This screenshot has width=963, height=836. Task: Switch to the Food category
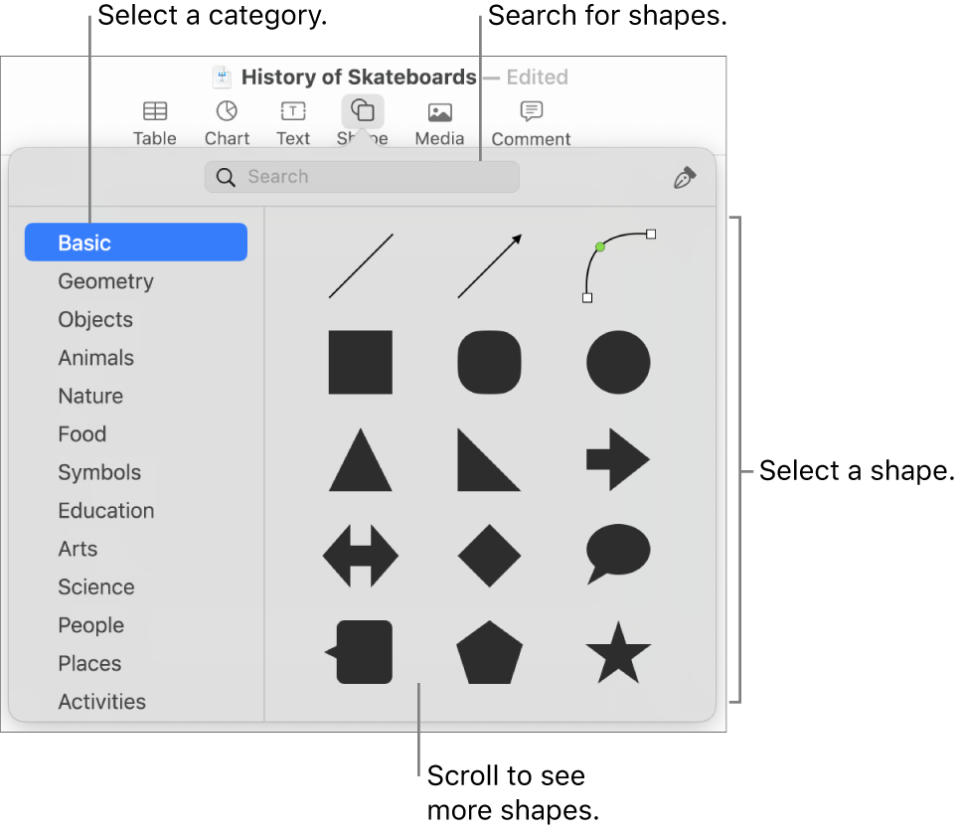[x=82, y=434]
